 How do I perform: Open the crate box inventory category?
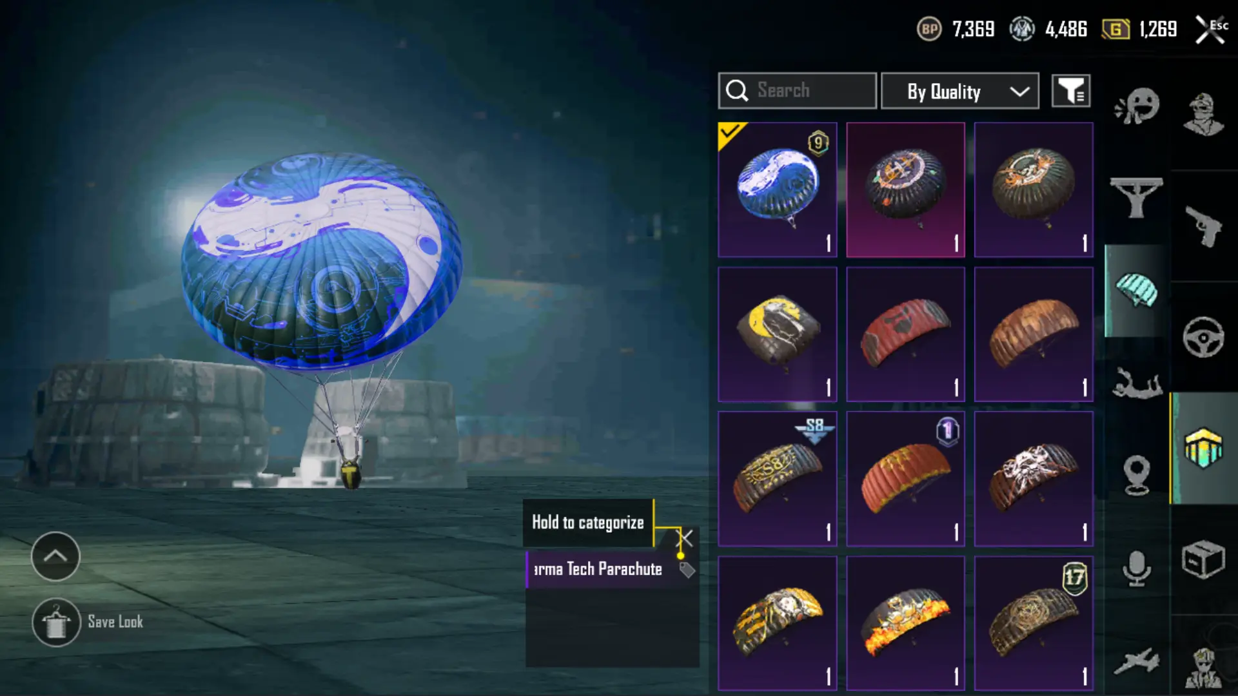click(x=1203, y=559)
